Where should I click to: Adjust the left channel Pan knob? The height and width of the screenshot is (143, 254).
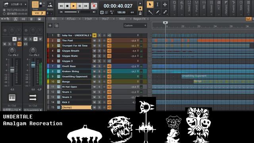click(12, 50)
